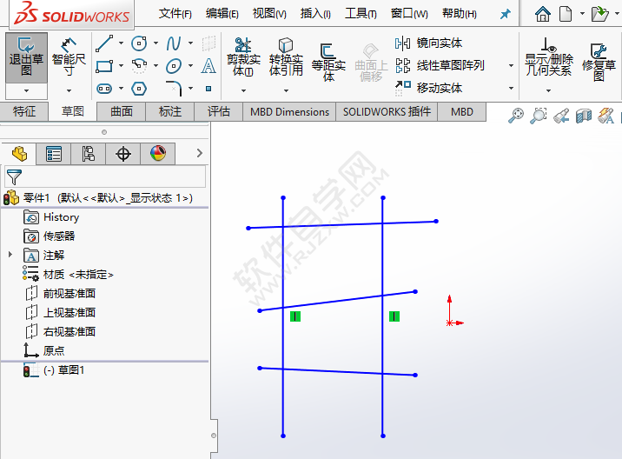Open the Convert Entities dropdown arrow

coord(286,91)
